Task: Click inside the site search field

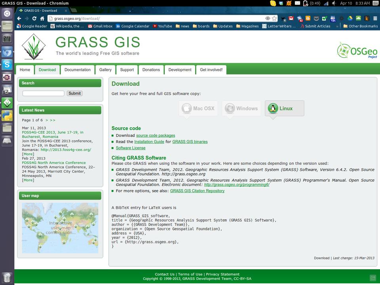Action: [x=43, y=93]
